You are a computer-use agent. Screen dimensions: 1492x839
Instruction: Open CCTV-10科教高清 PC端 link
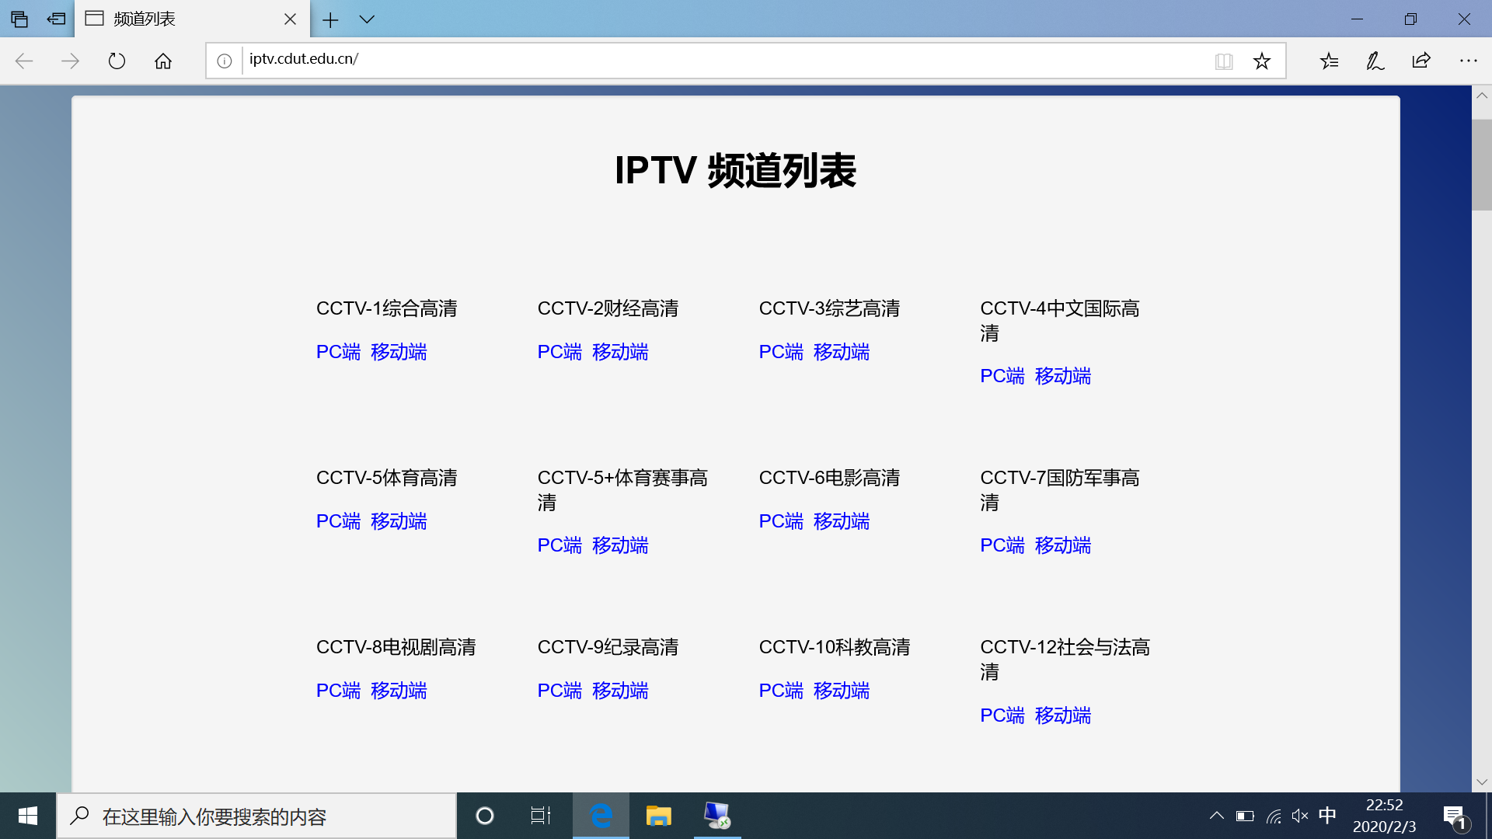(x=781, y=691)
